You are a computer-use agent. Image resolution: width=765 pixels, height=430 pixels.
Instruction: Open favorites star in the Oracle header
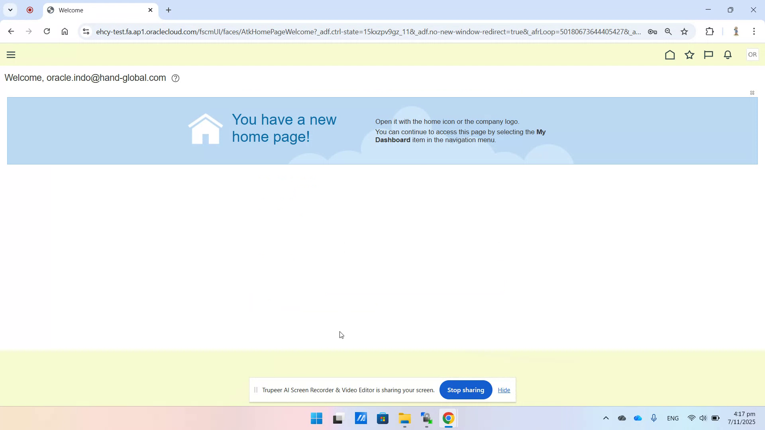tap(689, 55)
